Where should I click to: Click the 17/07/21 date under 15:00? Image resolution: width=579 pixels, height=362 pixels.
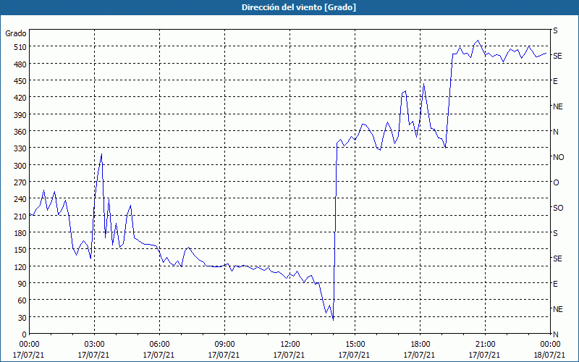354,355
